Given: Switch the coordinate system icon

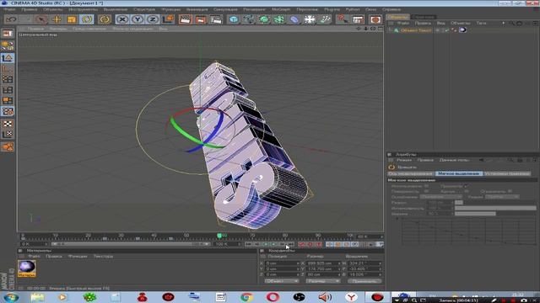Looking at the screenshot, I should coord(168,19).
